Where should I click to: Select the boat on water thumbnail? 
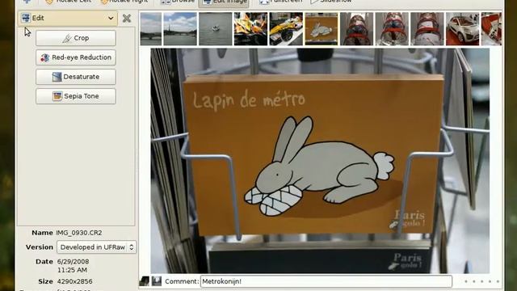[x=216, y=29]
